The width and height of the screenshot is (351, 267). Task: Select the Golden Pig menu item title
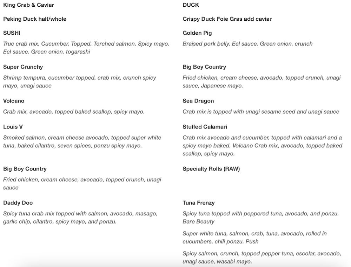click(197, 33)
